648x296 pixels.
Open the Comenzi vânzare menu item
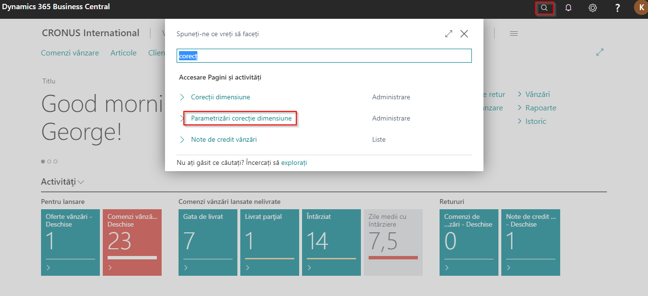point(70,53)
